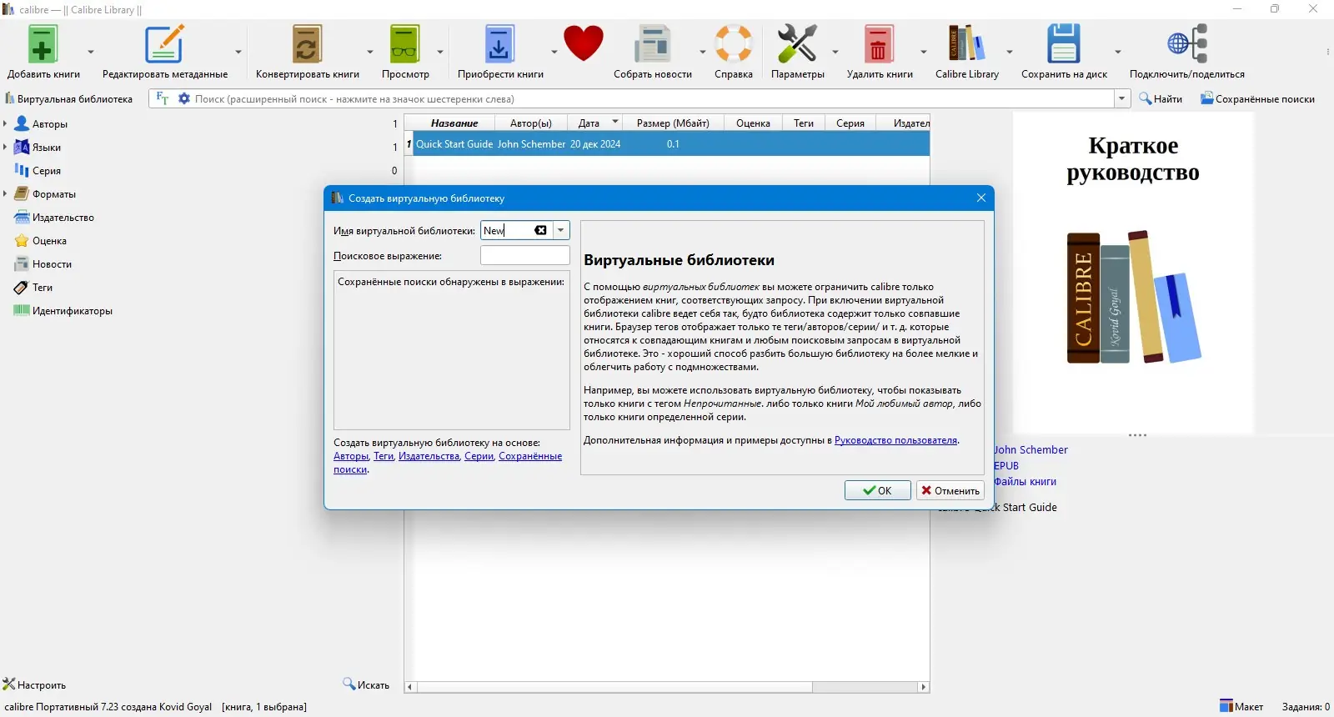Screen dimensions: 1334x717
Task: Click the Серии link in dialog
Action: point(479,456)
